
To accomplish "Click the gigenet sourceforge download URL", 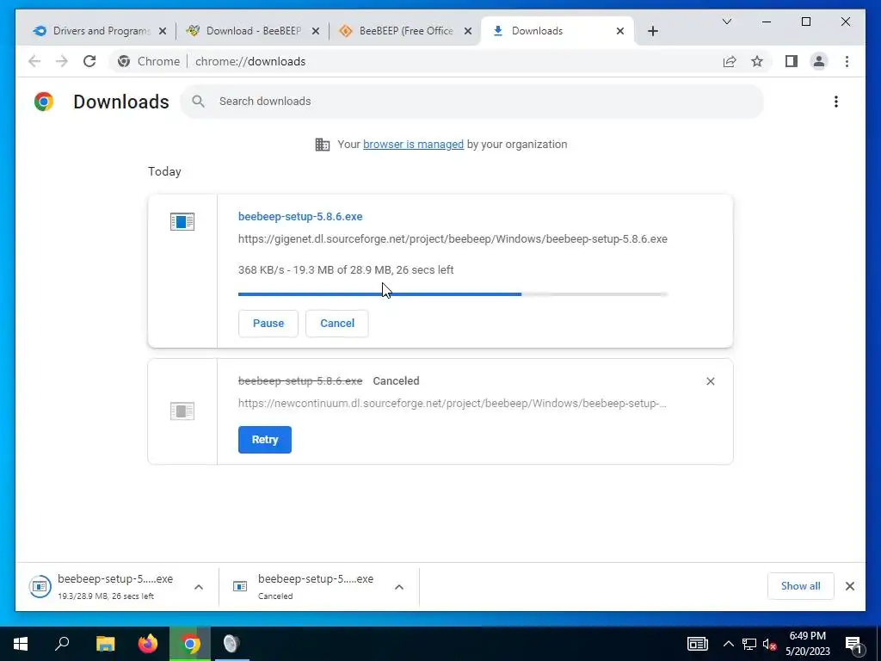I will 453,239.
